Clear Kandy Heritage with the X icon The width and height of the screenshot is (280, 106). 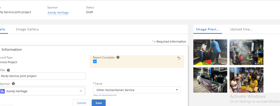click(x=81, y=91)
